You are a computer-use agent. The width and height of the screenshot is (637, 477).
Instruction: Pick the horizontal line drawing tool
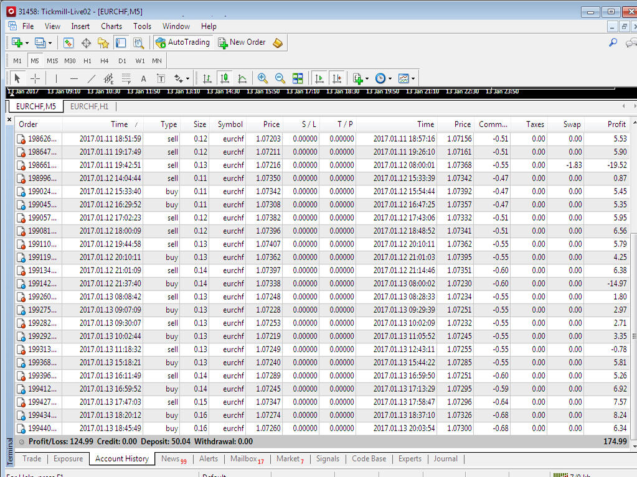coord(74,78)
